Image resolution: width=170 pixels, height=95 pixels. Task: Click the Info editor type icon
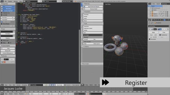[x=2, y=1]
